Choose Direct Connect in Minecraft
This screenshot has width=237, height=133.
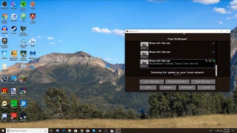pos(177,82)
